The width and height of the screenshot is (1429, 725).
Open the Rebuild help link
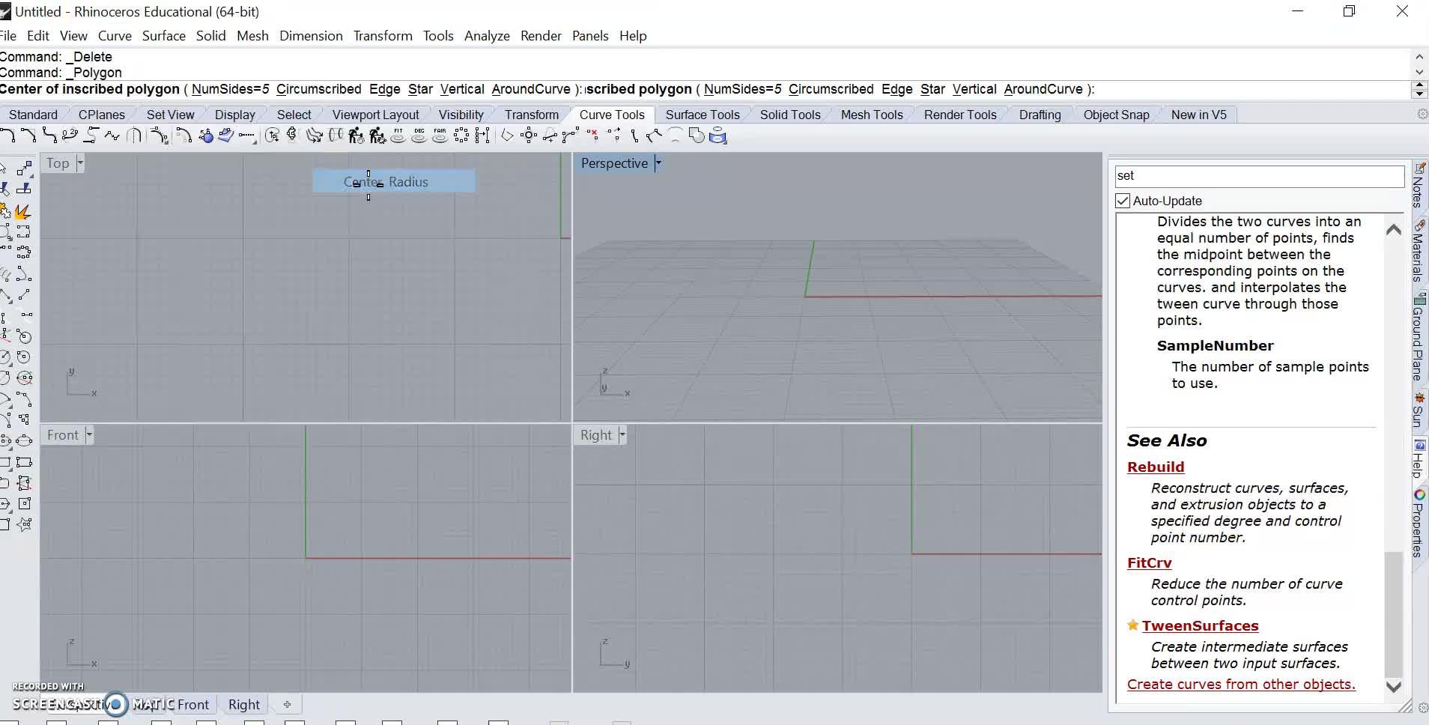click(x=1156, y=467)
